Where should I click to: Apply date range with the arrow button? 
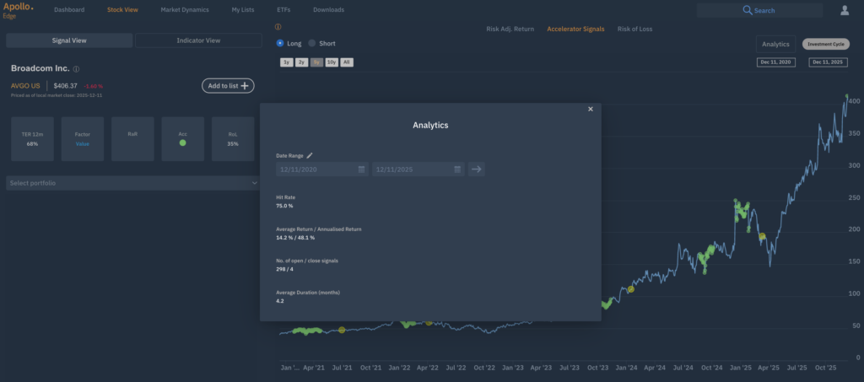[477, 169]
